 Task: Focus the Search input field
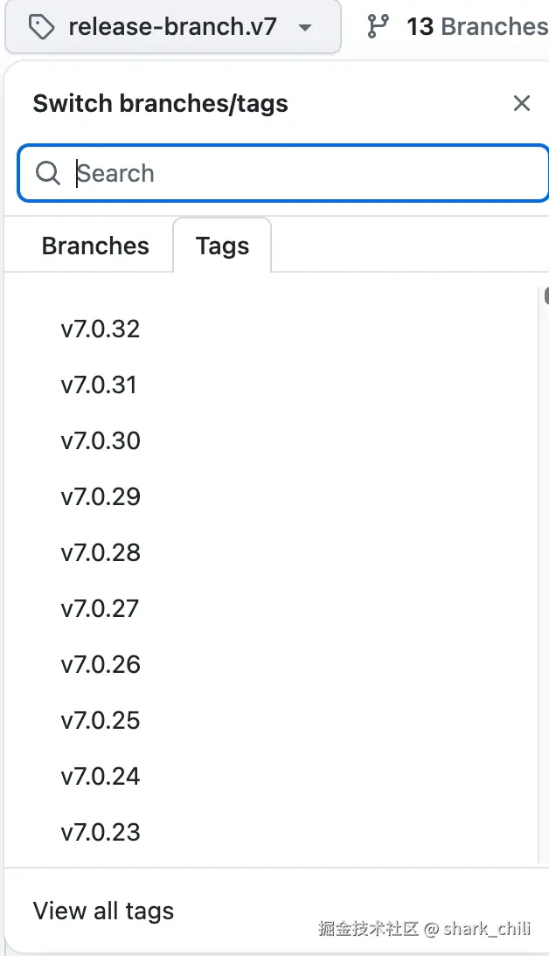click(297, 173)
